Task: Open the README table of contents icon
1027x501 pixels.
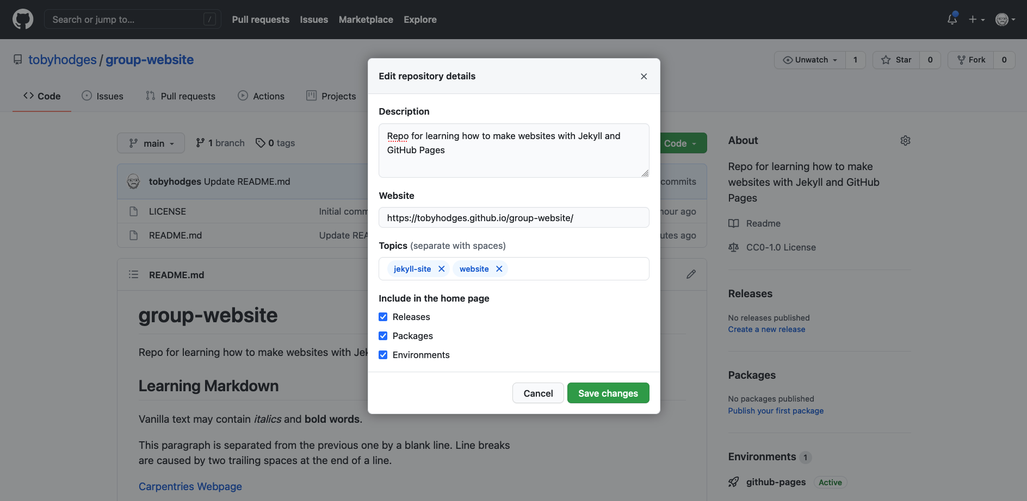Action: tap(133, 275)
